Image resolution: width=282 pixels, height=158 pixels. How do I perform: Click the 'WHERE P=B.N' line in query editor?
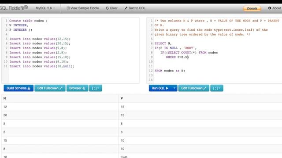coord(177,57)
